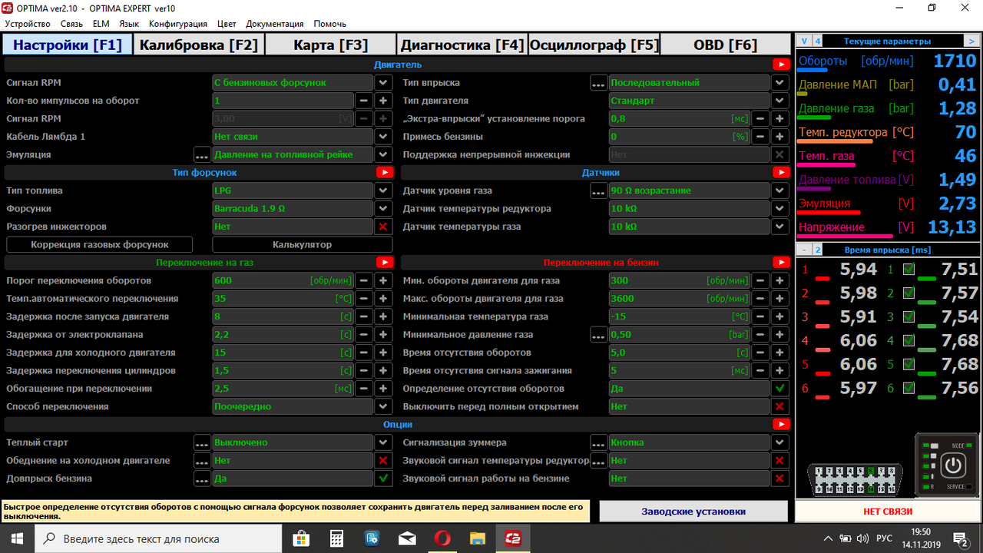Open Датчик уровня газа dots button
The width and height of the screenshot is (983, 553).
[598, 191]
